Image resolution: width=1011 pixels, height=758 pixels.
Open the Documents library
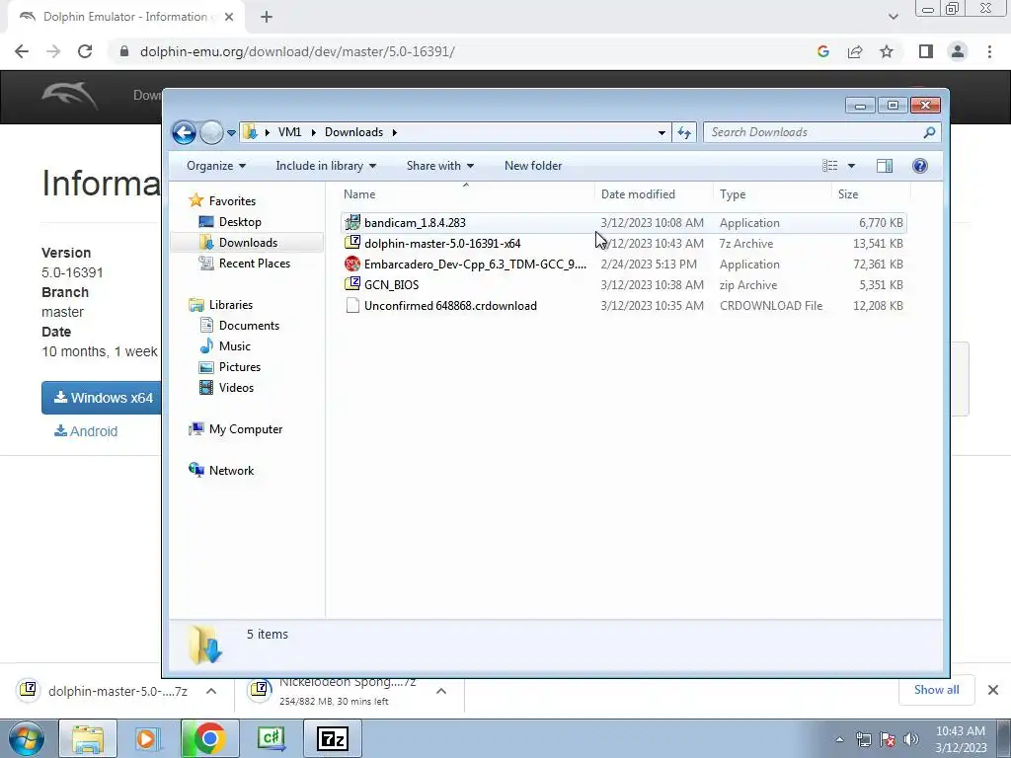click(x=249, y=326)
